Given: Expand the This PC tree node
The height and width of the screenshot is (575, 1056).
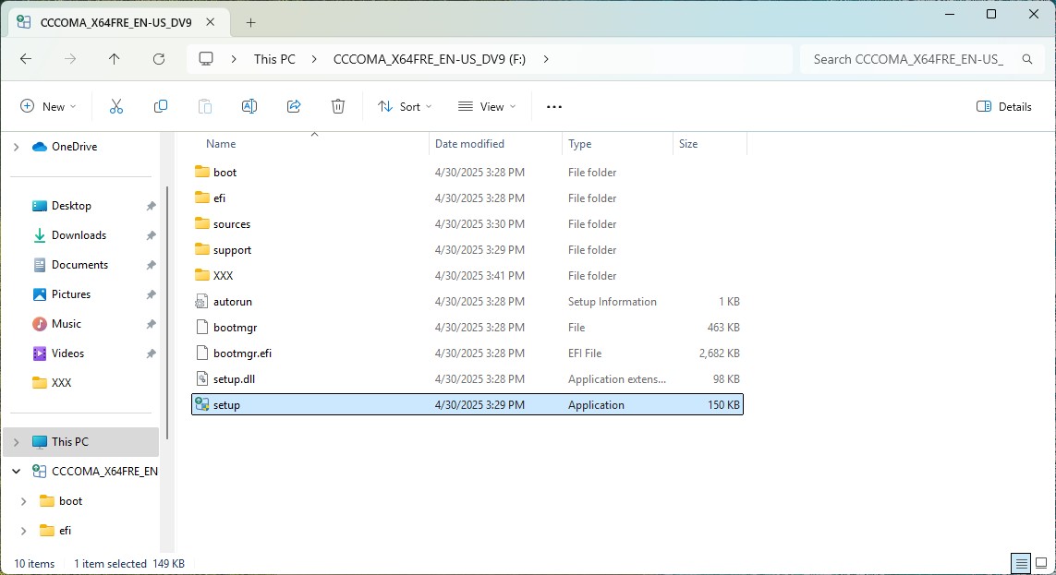Looking at the screenshot, I should click(16, 442).
